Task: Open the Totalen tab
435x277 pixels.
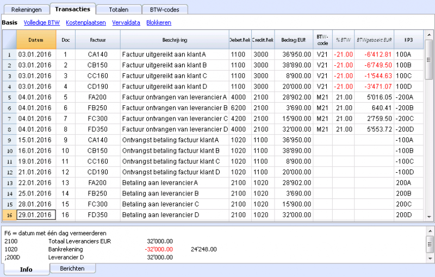Action: (x=119, y=9)
